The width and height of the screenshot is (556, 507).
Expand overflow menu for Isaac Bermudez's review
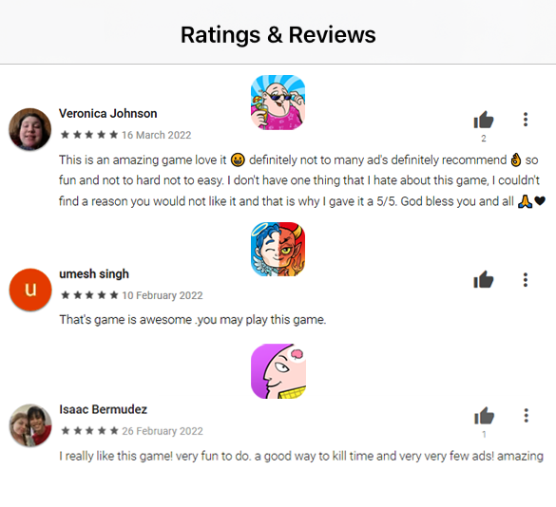point(527,415)
